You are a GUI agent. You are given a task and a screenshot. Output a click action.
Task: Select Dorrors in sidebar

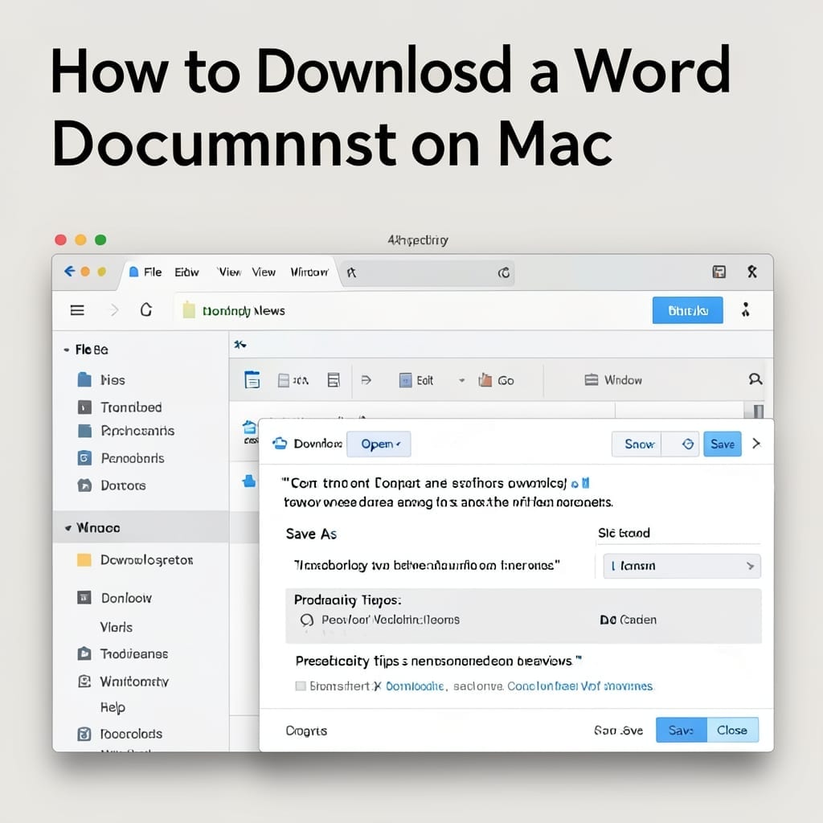(111, 485)
